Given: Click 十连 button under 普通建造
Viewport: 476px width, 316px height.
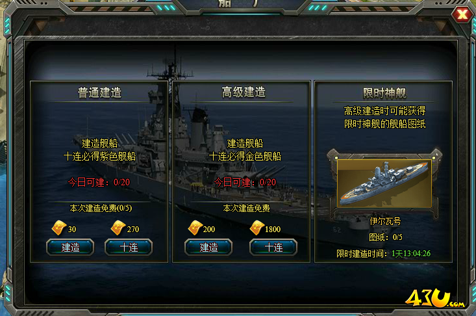Looking at the screenshot, I should (x=129, y=247).
